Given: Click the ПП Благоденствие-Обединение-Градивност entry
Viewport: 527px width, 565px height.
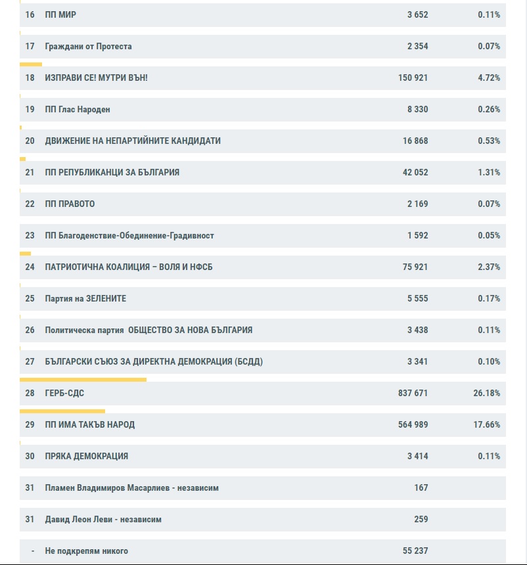Looking at the screenshot, I should pyautogui.click(x=129, y=235).
